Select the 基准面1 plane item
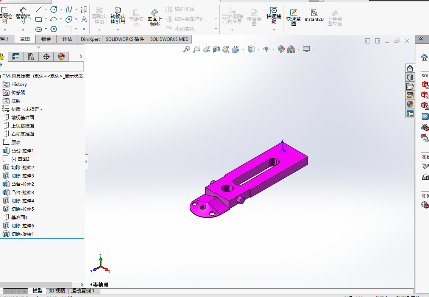The height and width of the screenshot is (297, 429). [15, 218]
